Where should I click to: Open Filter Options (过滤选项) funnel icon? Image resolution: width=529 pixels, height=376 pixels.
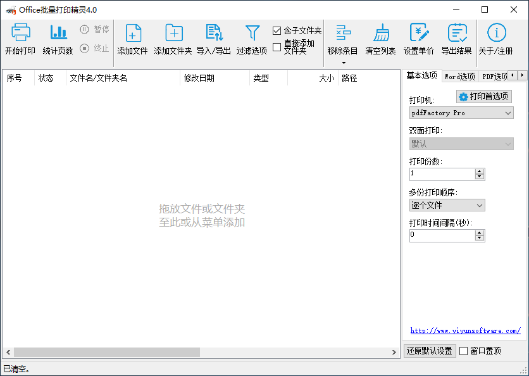[252, 33]
